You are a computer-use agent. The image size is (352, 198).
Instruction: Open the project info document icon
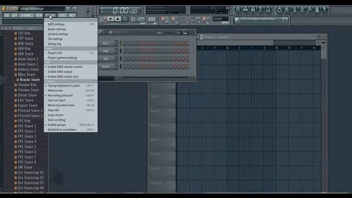[317, 9]
